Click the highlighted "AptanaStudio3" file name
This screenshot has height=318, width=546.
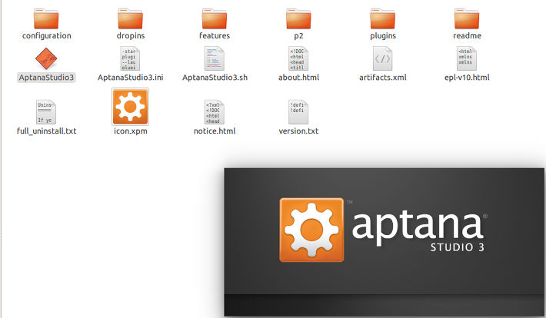(x=46, y=78)
